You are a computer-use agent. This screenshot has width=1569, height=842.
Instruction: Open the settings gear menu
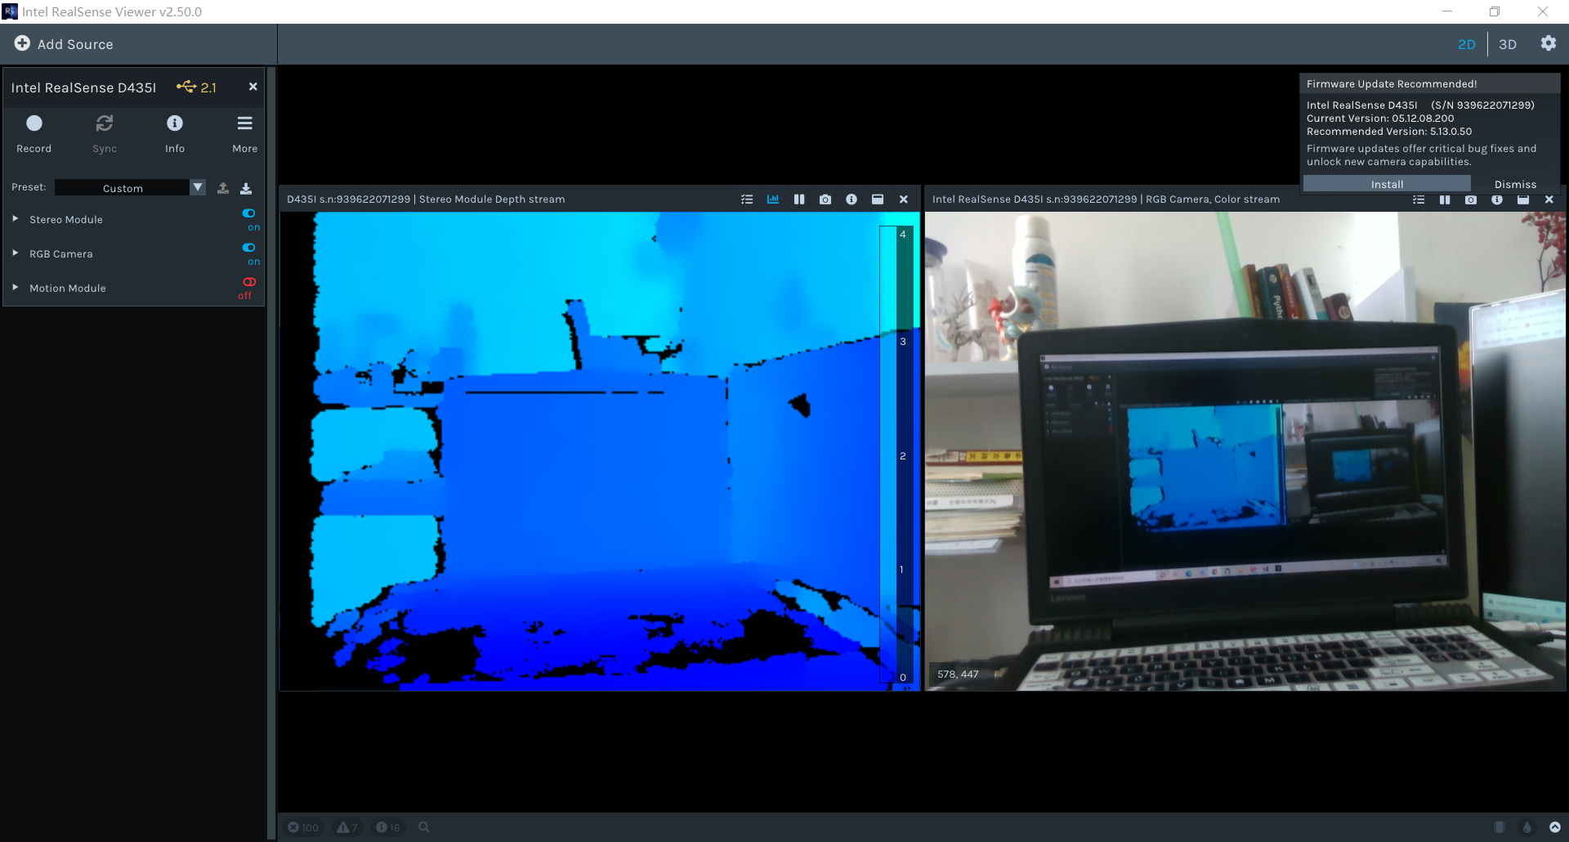[x=1548, y=43]
